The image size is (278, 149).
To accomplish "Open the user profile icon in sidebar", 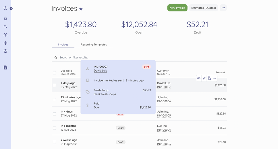I will pos(5,8).
